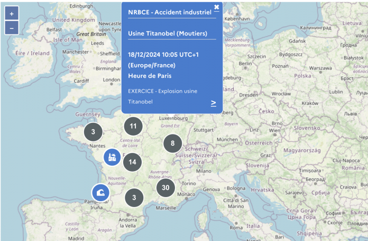The width and height of the screenshot is (368, 241).
Task: Click the blue wave flood marker
Action: (100, 192)
